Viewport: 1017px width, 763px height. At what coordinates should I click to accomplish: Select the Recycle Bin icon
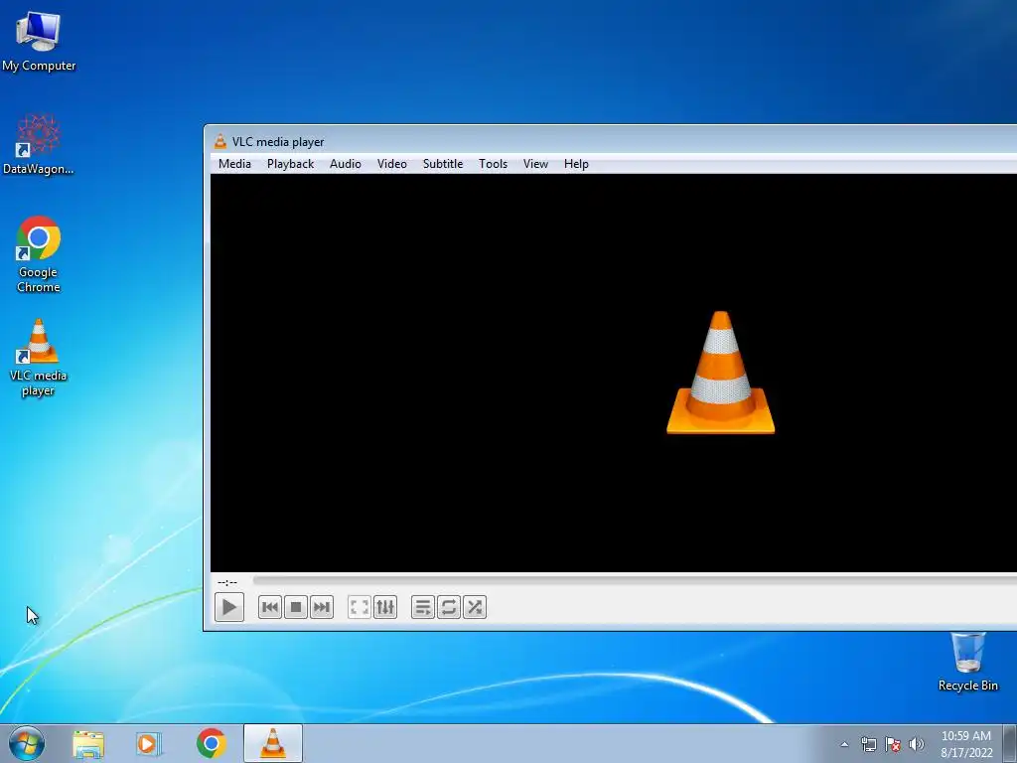967,662
